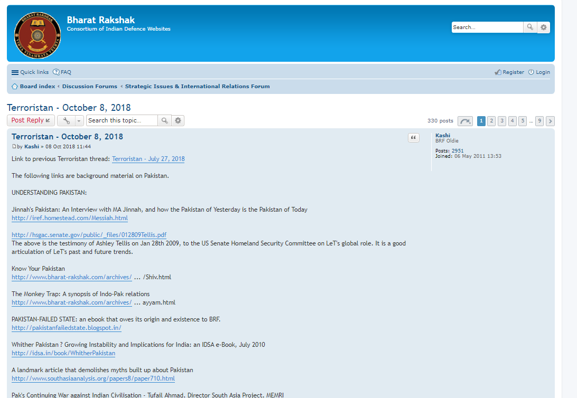
Task: Click the header Search... input field
Action: [487, 27]
